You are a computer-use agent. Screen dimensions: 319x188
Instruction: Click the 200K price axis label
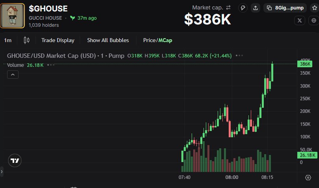point(305,111)
